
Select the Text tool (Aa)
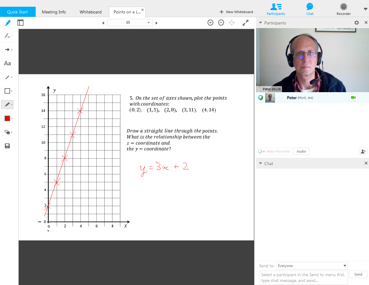pos(7,63)
